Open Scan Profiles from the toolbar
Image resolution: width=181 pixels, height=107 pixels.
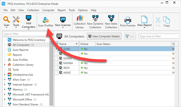click(x=46, y=22)
